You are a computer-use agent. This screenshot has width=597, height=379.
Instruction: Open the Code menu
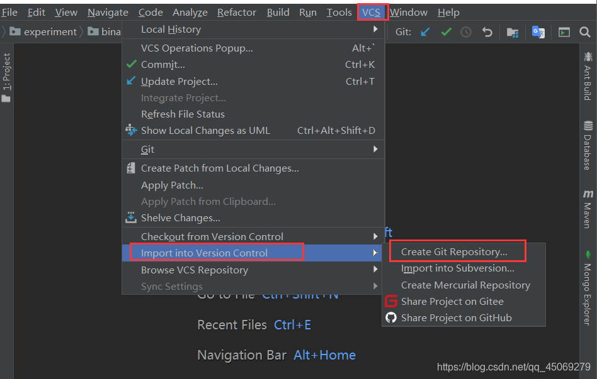[151, 13]
